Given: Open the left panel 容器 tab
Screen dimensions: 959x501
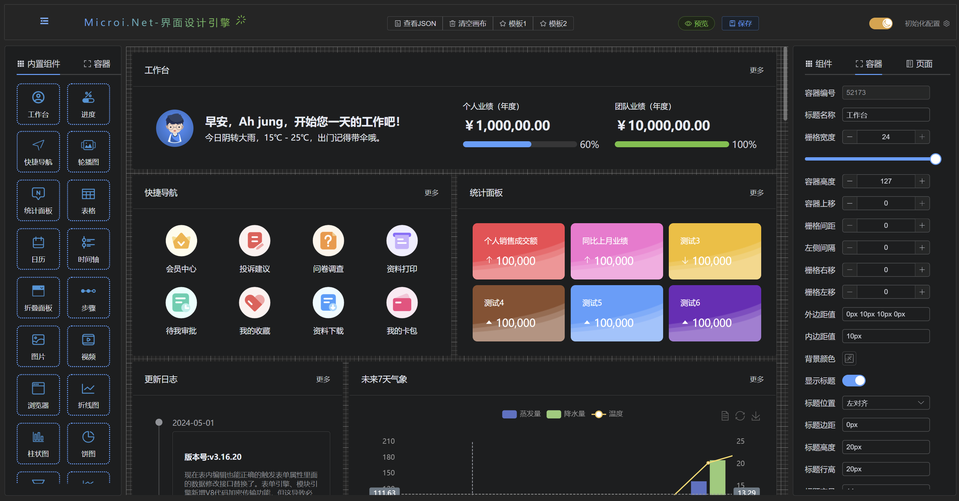Looking at the screenshot, I should click(x=97, y=64).
